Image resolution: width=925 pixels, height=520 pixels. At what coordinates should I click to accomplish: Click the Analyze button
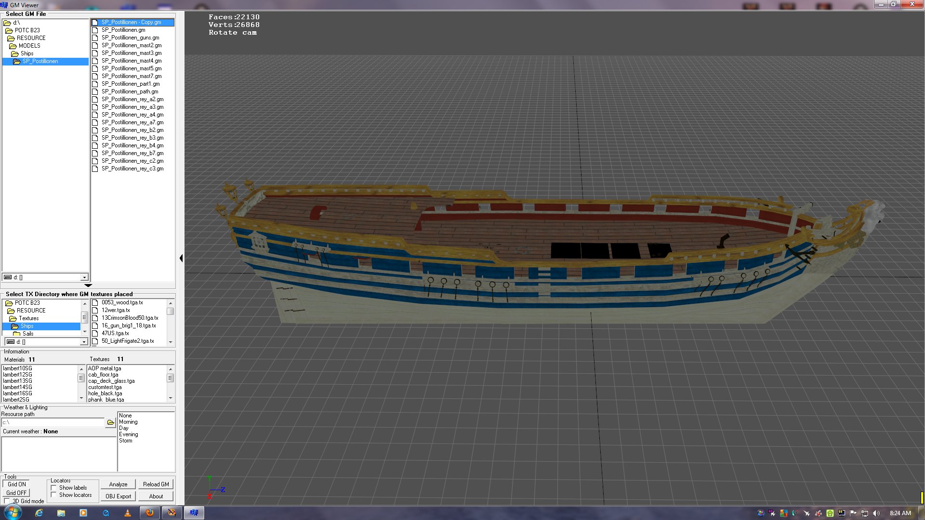[118, 484]
